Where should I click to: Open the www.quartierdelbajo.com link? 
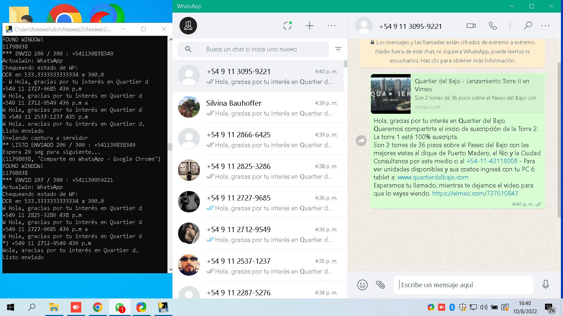click(x=433, y=177)
